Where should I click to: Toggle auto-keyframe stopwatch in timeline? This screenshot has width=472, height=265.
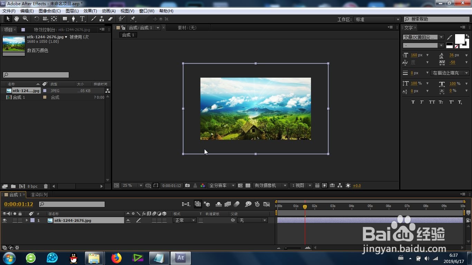[257, 204]
